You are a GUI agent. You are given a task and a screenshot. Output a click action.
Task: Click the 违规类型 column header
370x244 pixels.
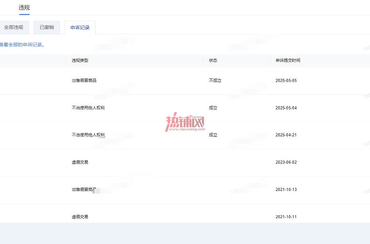click(x=80, y=60)
